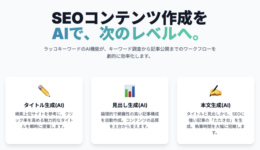Click the 検索上位サイトを参考に description text
The width and height of the screenshot is (260, 150).
pyautogui.click(x=44, y=120)
